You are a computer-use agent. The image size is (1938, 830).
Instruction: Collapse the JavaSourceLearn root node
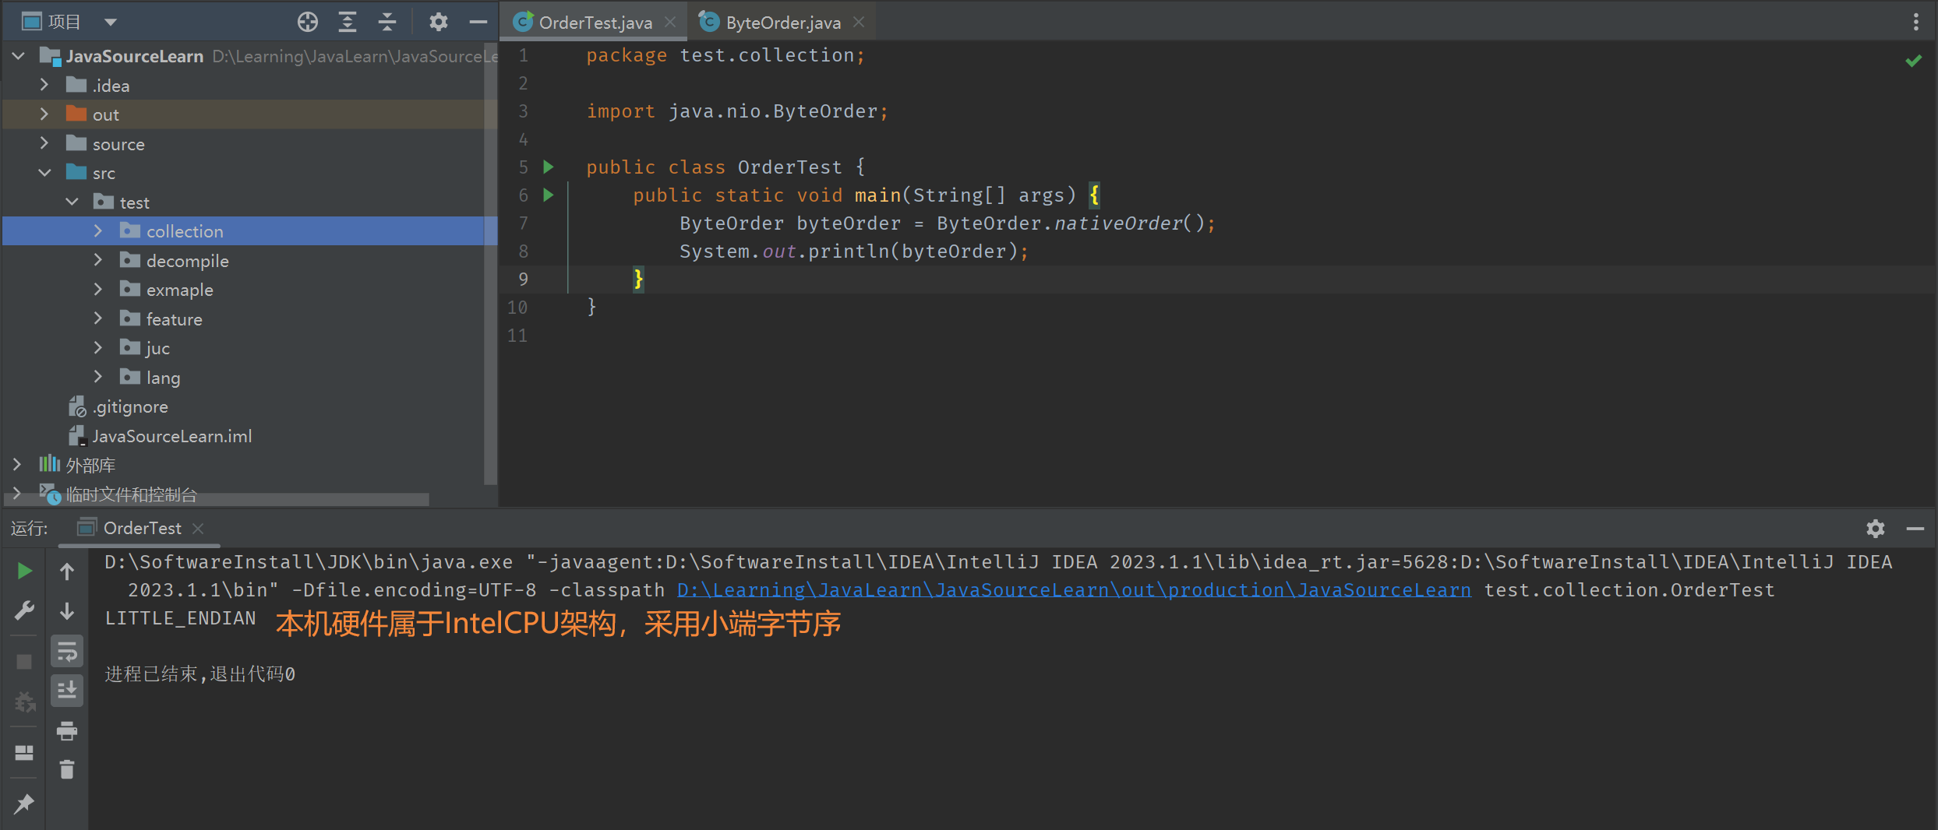[x=19, y=56]
